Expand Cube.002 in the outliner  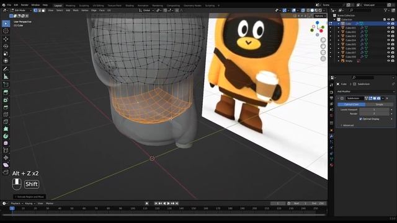[339, 32]
